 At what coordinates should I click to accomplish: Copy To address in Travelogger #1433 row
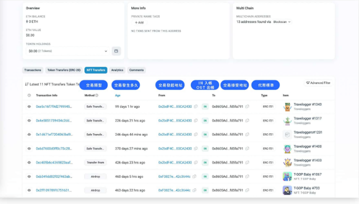(x=247, y=162)
